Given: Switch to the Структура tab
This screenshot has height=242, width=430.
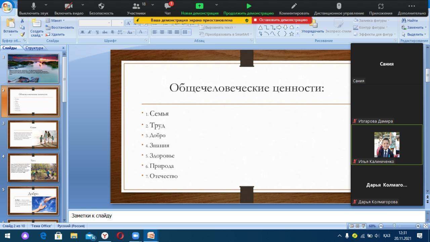Looking at the screenshot, I should point(34,48).
